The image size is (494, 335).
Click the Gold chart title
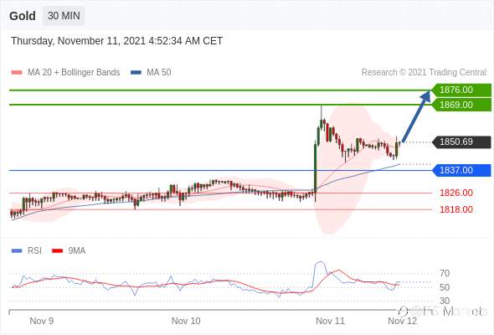[x=23, y=16]
